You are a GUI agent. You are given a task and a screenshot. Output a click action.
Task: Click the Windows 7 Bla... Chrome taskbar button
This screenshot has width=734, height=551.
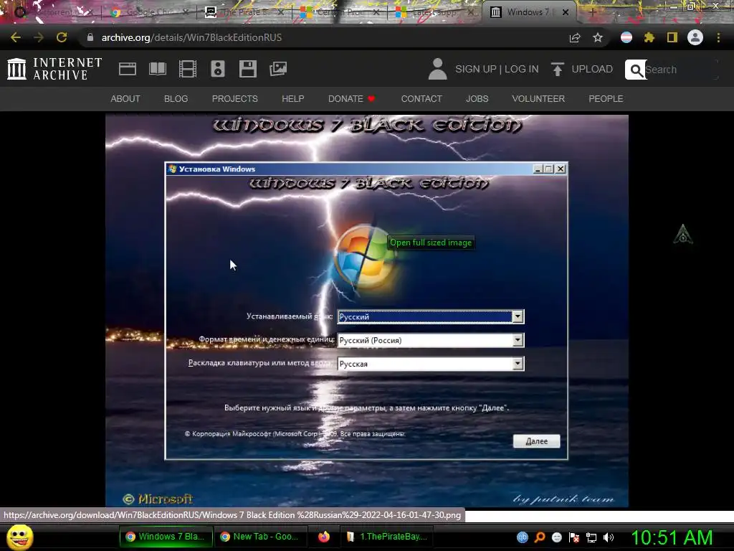click(x=166, y=537)
